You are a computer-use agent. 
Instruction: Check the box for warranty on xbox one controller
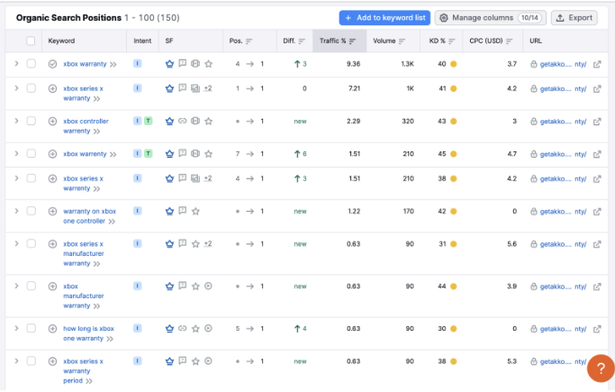(x=31, y=211)
